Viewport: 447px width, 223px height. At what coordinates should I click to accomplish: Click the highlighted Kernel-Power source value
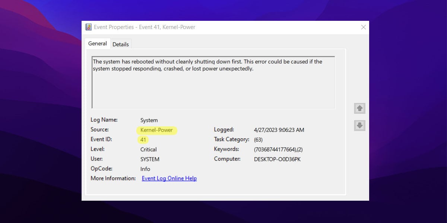(x=156, y=130)
